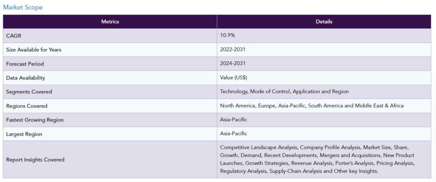Image resolution: width=436 pixels, height=182 pixels.
Task: Click Asia-Pacific in Largest Region row
Action: (x=234, y=134)
